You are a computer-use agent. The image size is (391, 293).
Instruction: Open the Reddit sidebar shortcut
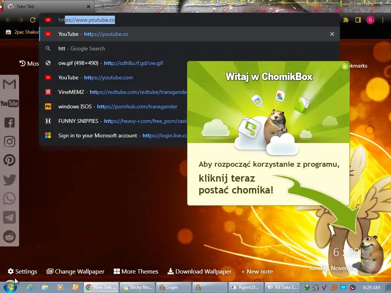[x=10, y=237]
